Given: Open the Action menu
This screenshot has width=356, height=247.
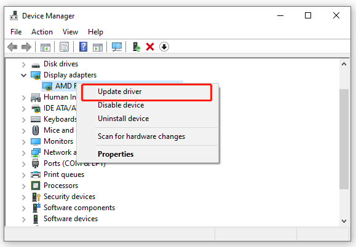Looking at the screenshot, I should click(42, 32).
